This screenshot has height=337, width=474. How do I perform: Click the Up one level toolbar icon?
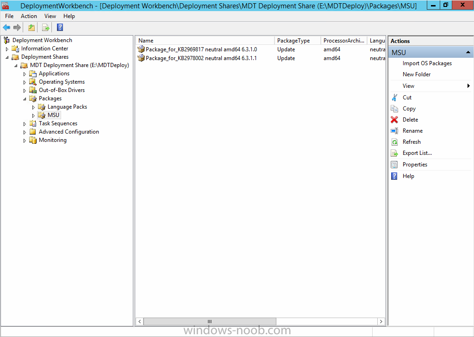31,28
